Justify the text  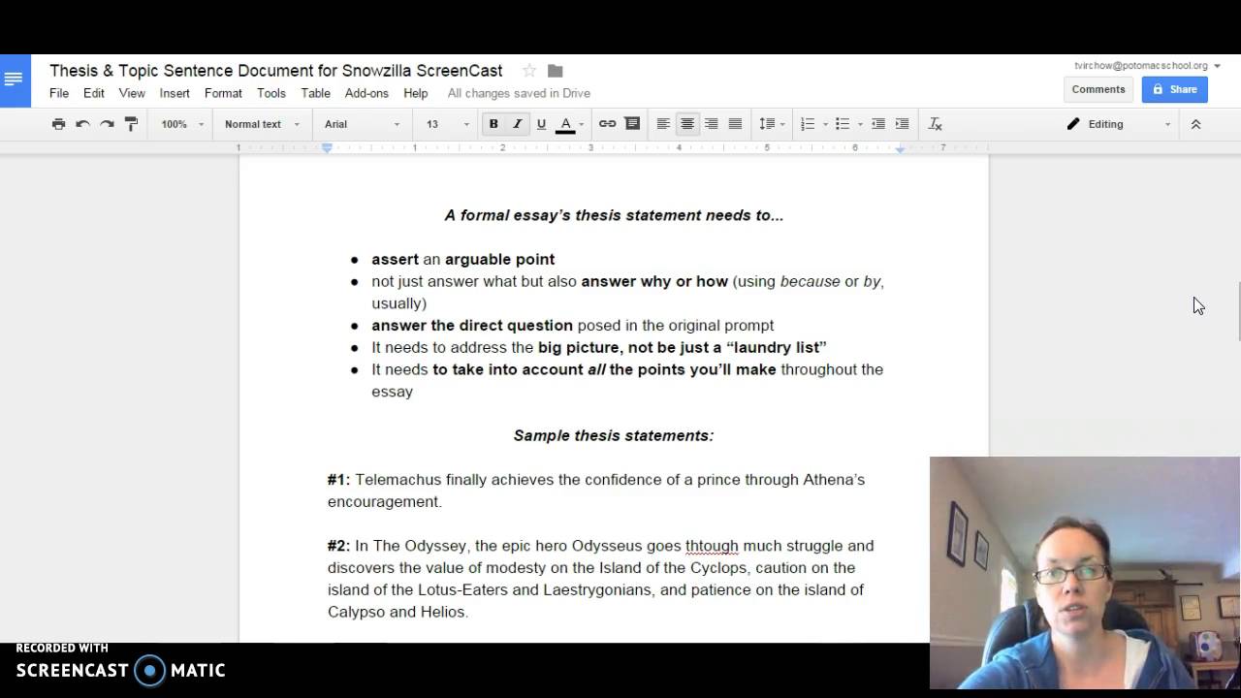coord(735,124)
